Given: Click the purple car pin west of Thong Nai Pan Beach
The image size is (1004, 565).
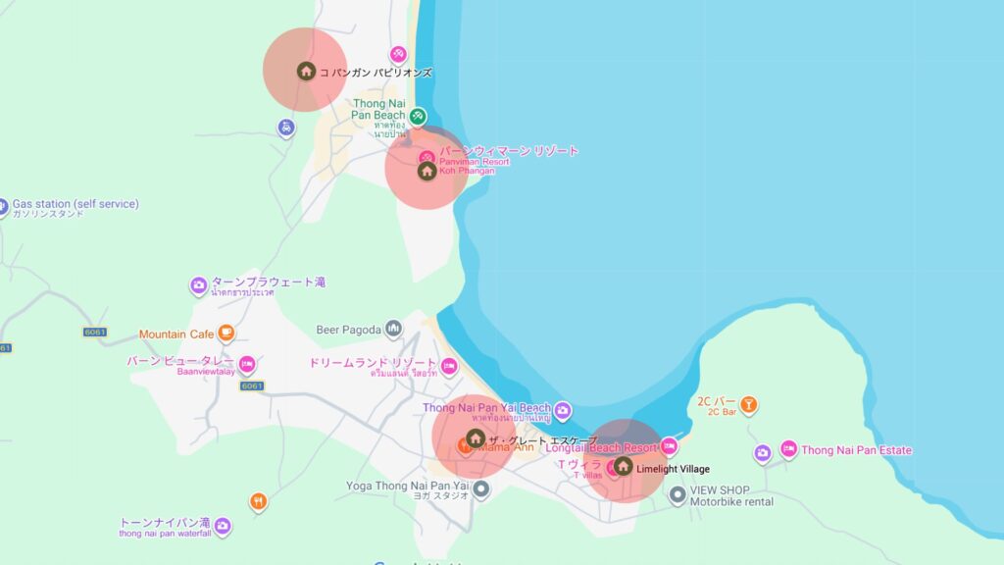Looking at the screenshot, I should click(x=286, y=128).
